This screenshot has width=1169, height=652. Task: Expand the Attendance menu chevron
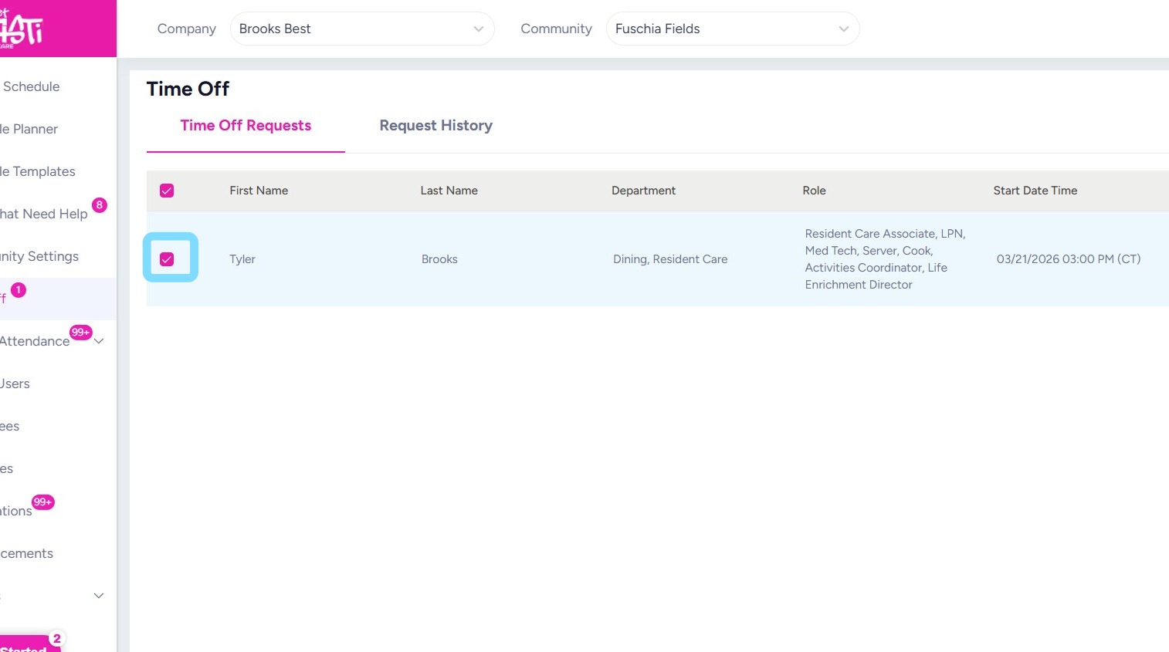pos(99,341)
